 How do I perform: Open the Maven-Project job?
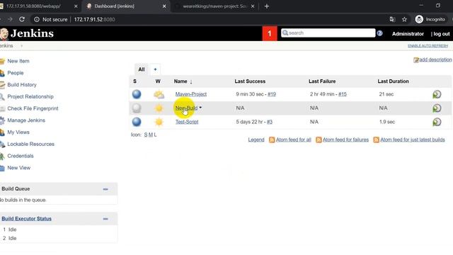(191, 94)
